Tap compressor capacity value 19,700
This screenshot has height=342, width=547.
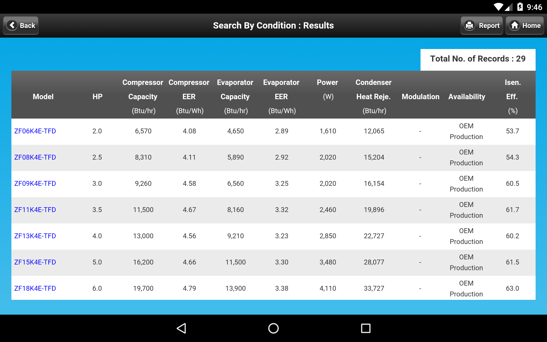coord(143,288)
